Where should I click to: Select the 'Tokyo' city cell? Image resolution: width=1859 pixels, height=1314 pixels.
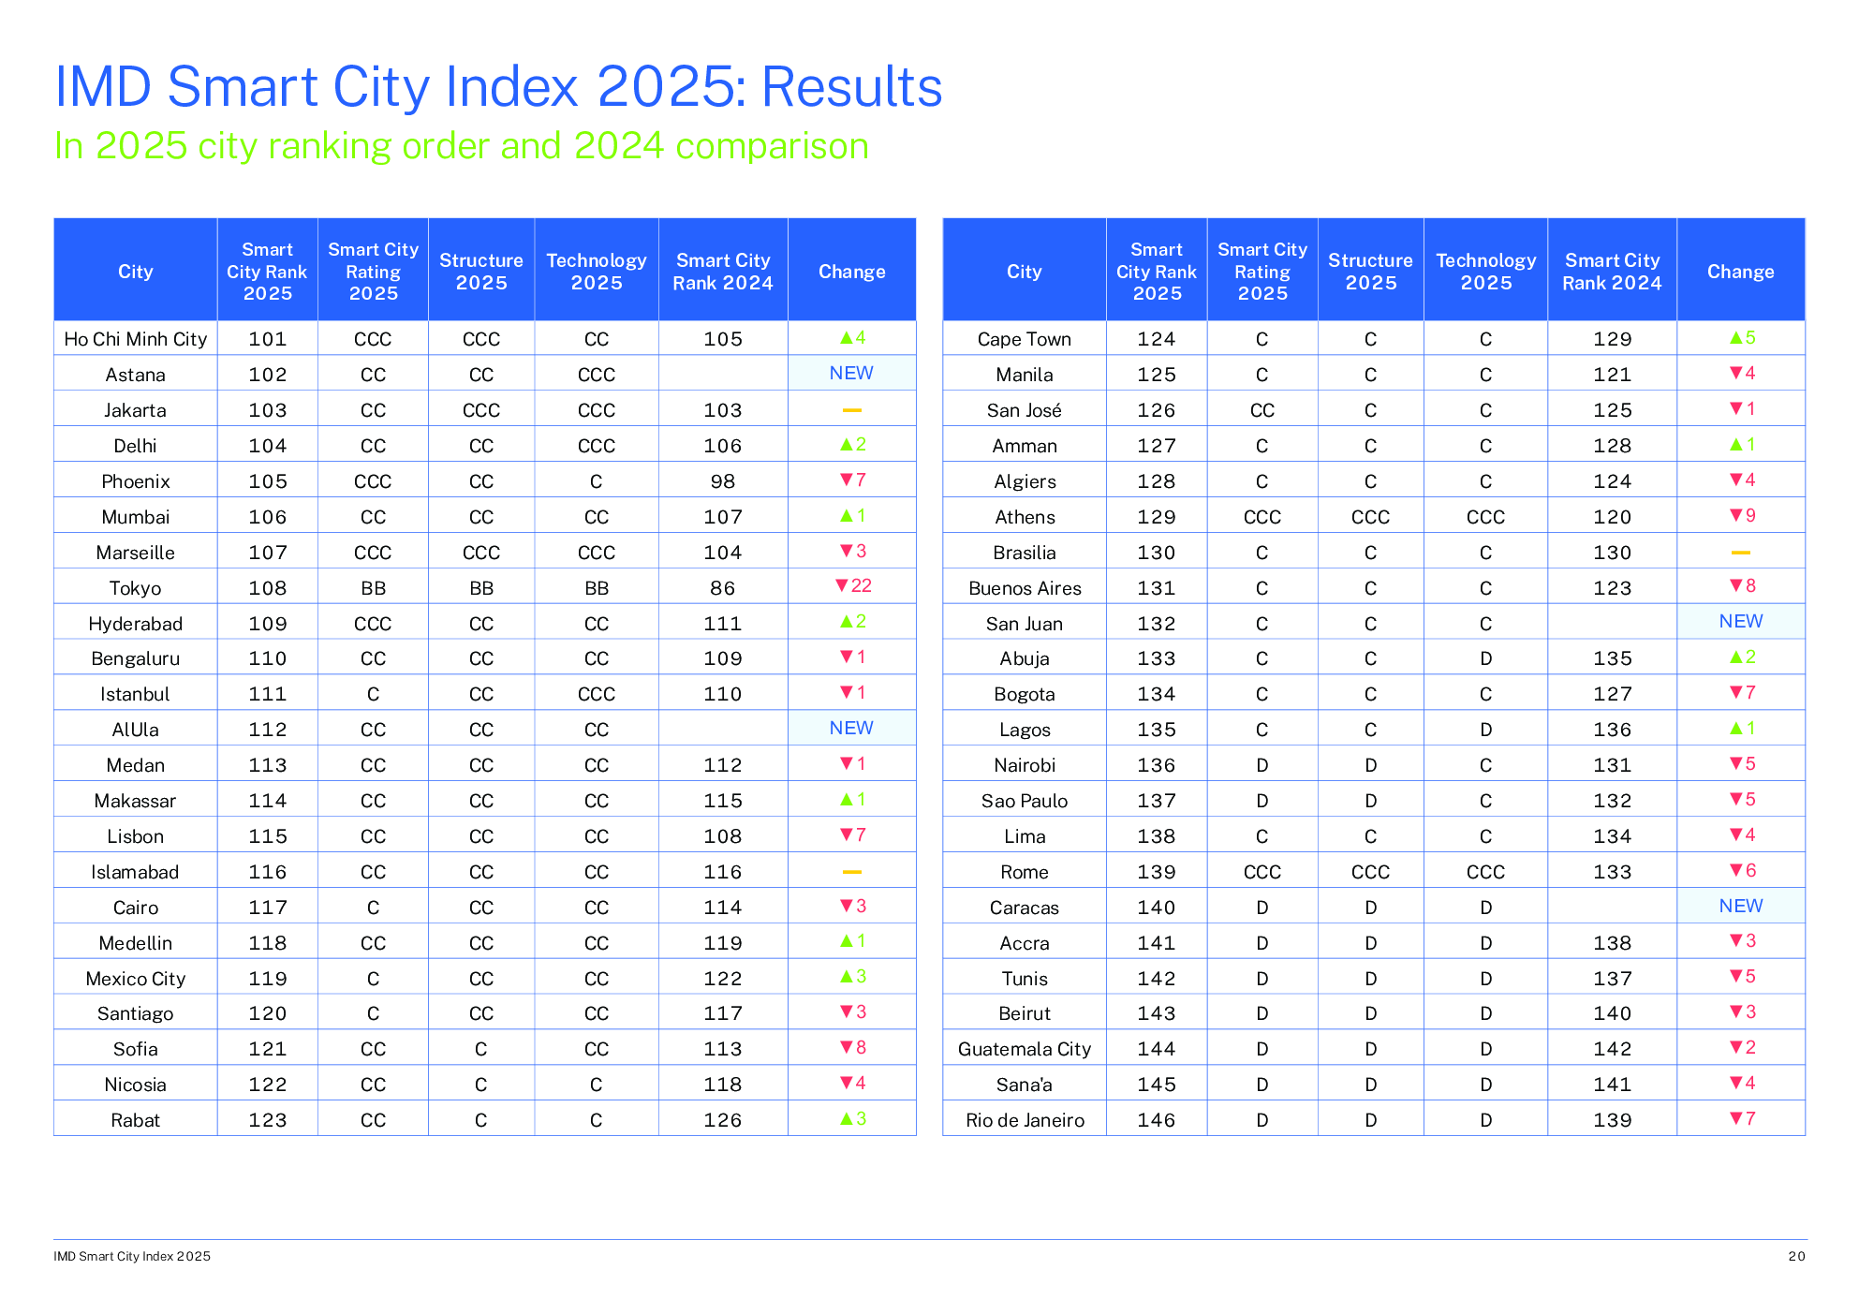pyautogui.click(x=136, y=588)
